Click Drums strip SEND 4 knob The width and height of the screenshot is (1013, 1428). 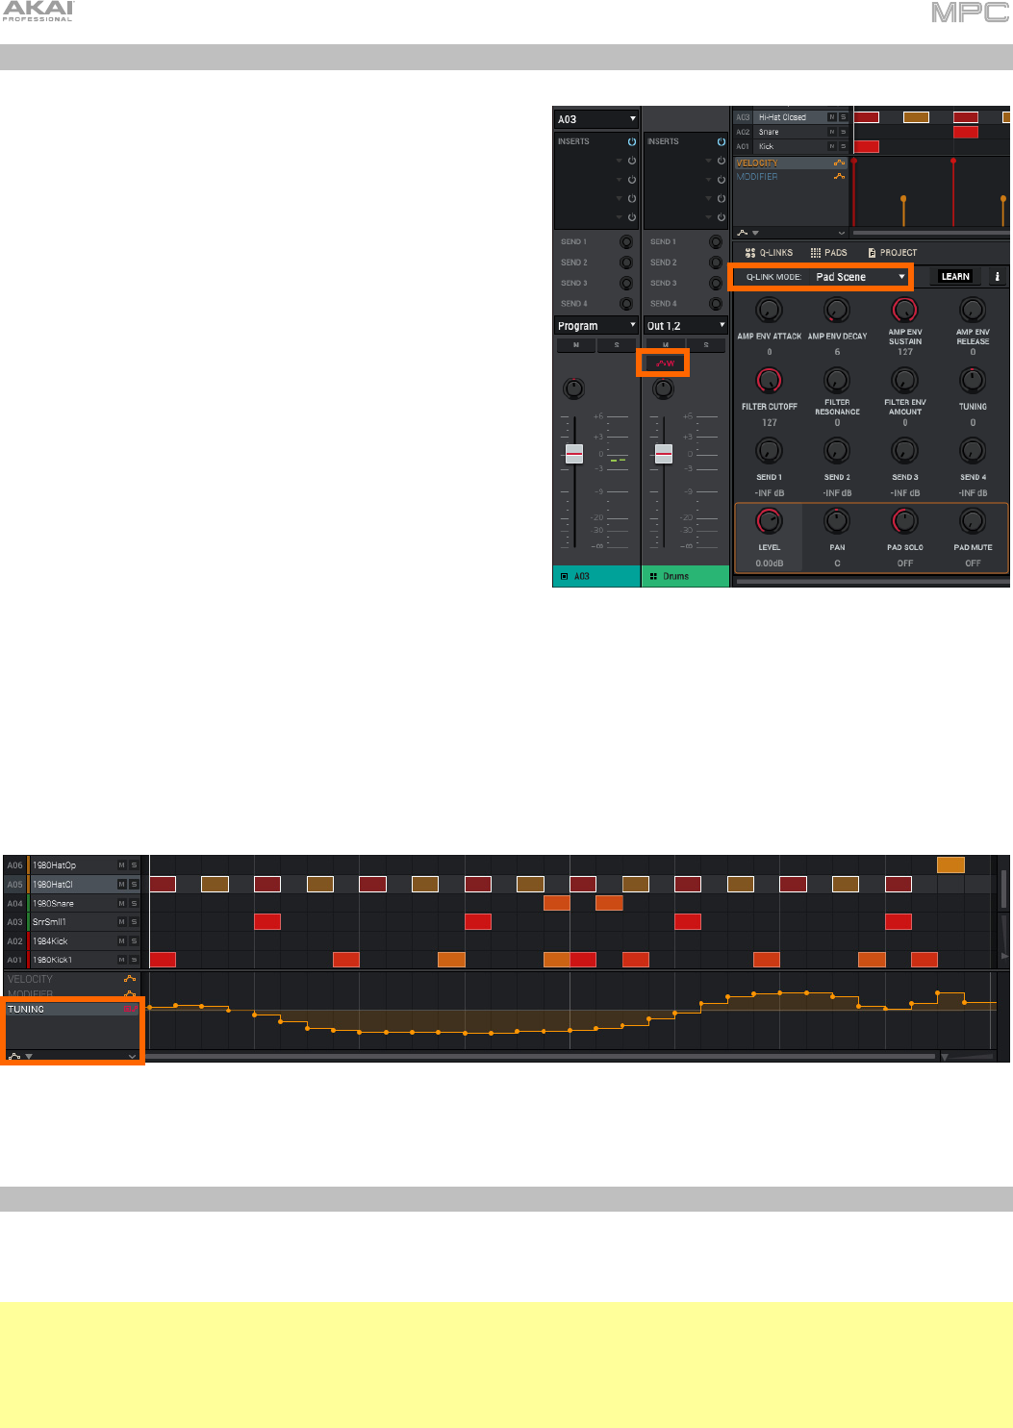[716, 304]
